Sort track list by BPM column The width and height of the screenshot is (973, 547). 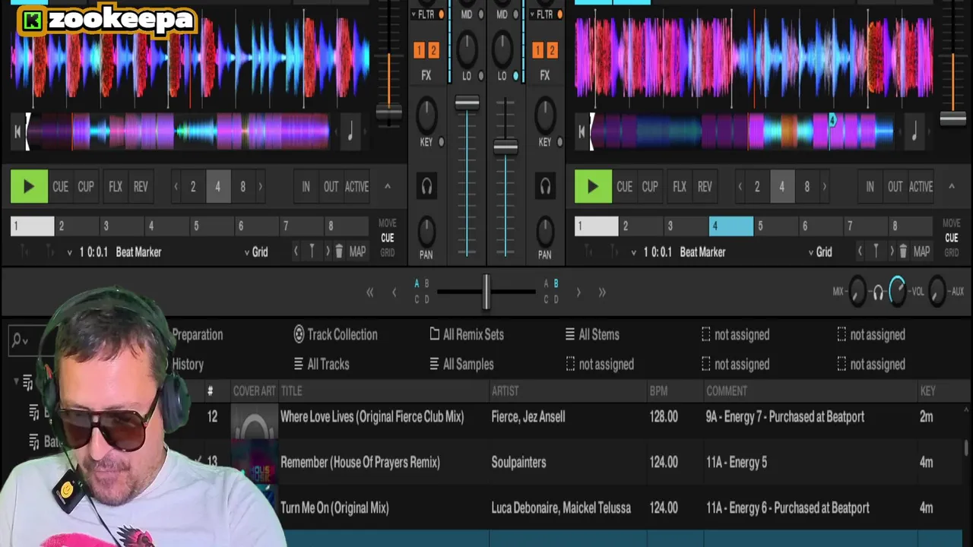click(x=659, y=391)
